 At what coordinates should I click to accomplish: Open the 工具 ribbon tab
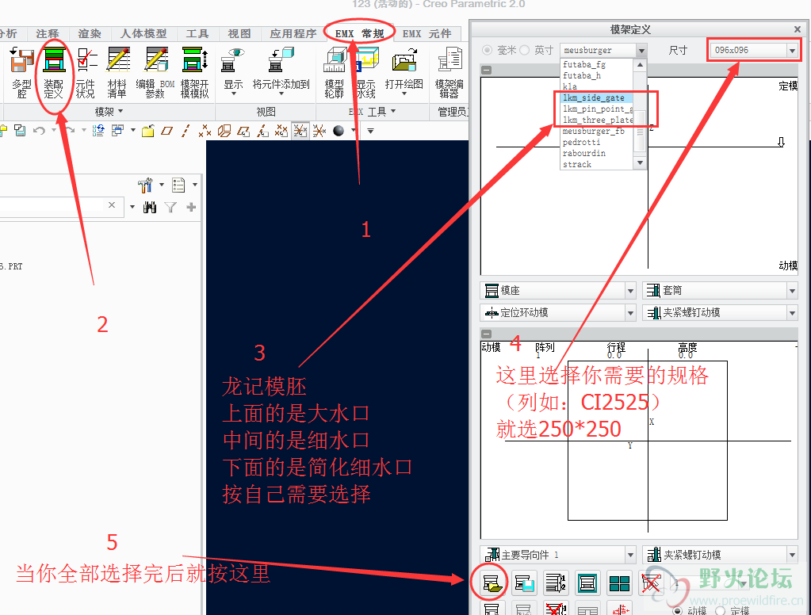point(197,33)
